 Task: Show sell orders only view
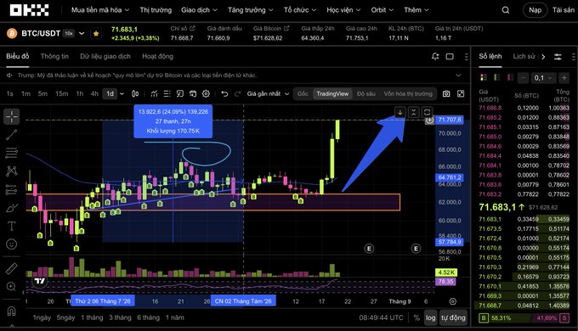coord(511,77)
